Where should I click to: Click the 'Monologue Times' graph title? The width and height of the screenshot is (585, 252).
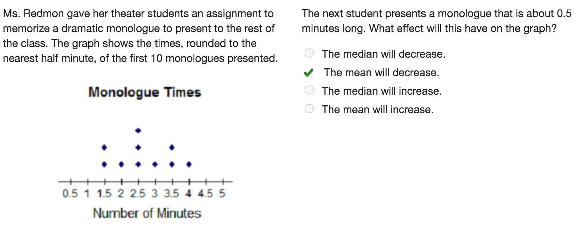145,92
